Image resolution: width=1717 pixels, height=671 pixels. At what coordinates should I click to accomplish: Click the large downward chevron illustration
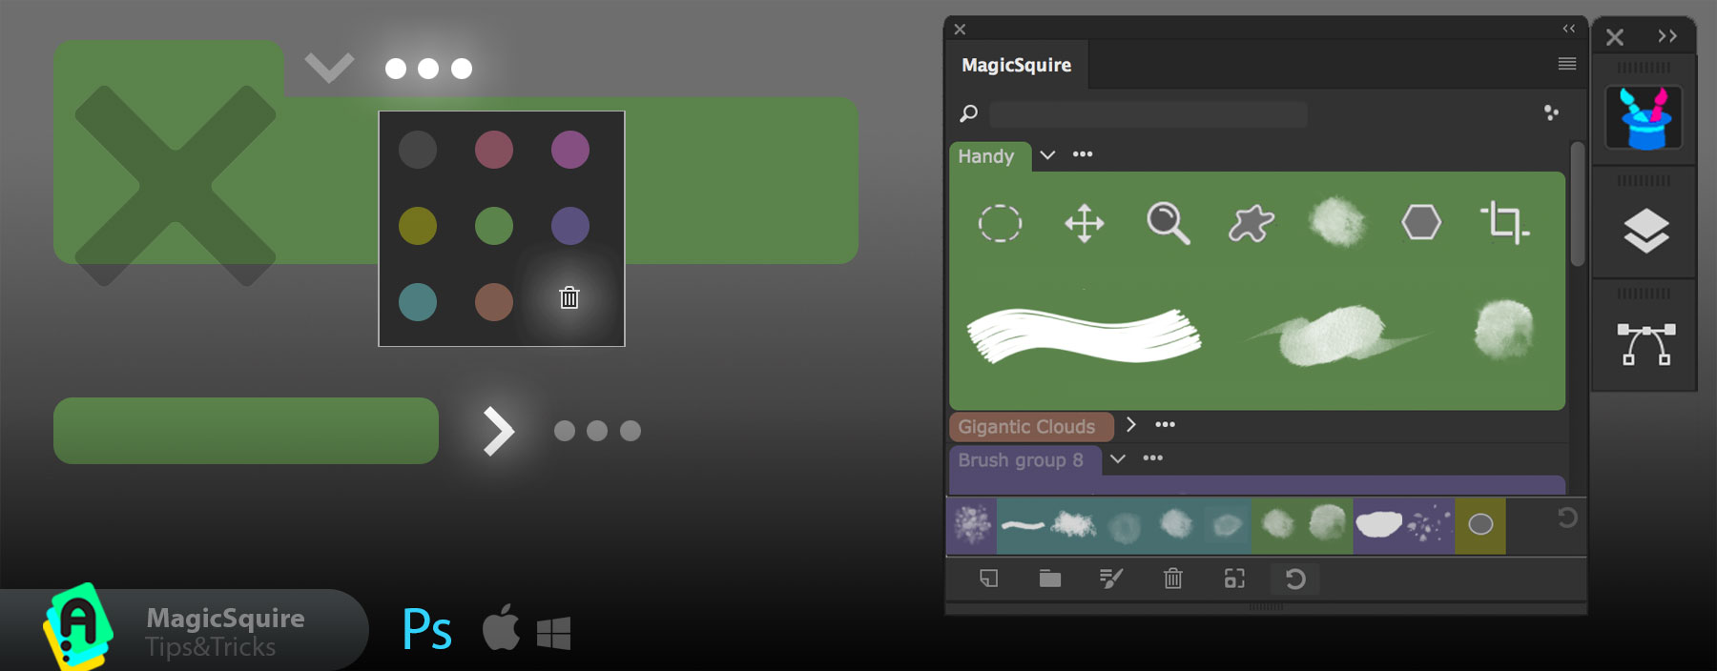click(x=329, y=68)
